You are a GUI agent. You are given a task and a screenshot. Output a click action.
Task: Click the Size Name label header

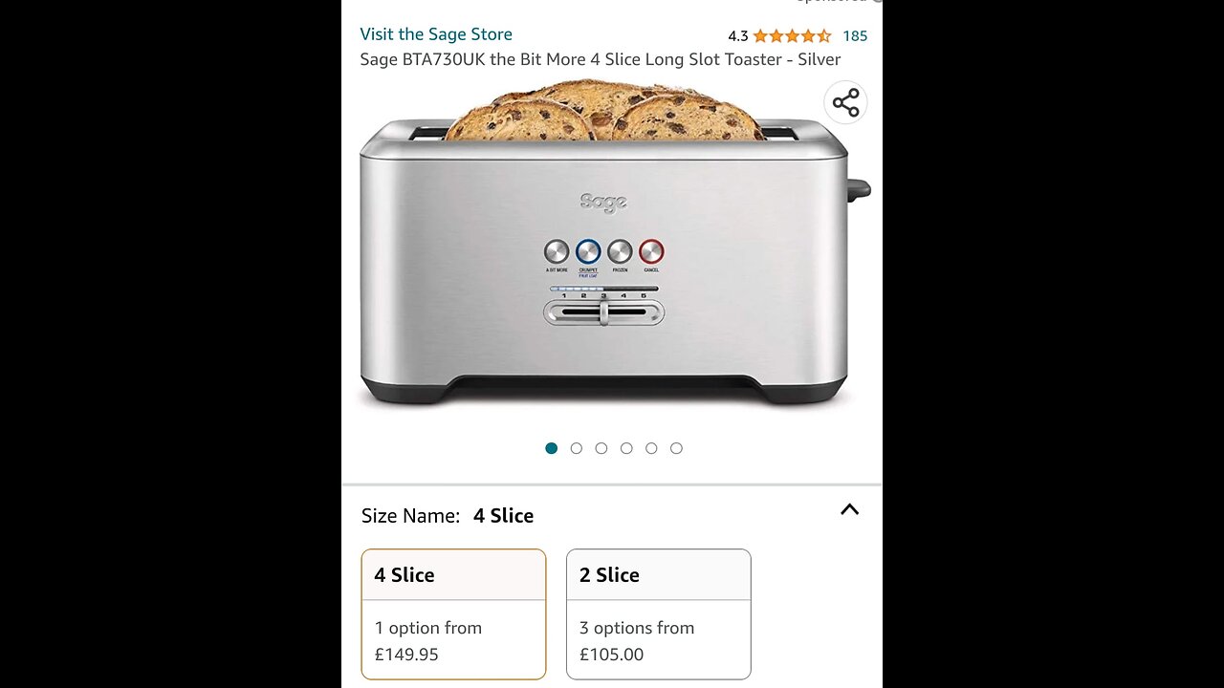coord(410,516)
